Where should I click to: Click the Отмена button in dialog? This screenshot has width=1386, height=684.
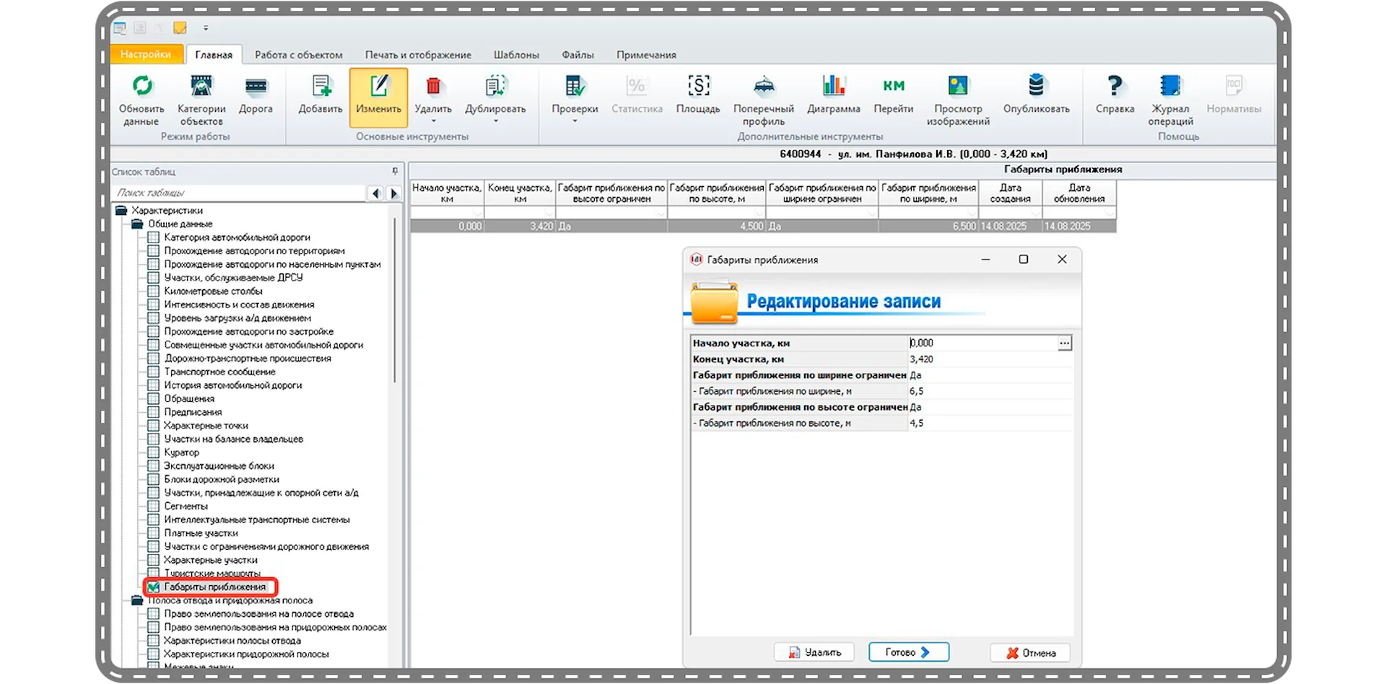[1030, 653]
